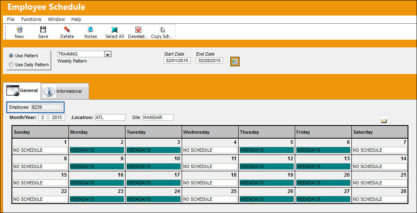Select WEEKDAYS entry on Thursday the 5th
This screenshot has height=213, width=417.
pos(267,150)
